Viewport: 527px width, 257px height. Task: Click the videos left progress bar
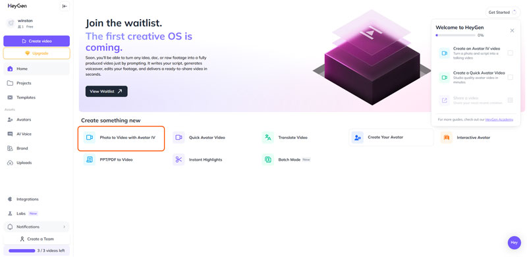[22, 250]
